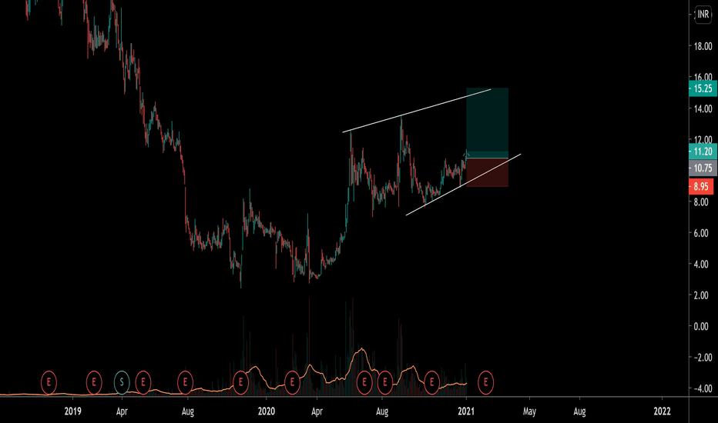Click the earnings E marker before 2021
Viewport: 718px width, 423px height.
432,382
